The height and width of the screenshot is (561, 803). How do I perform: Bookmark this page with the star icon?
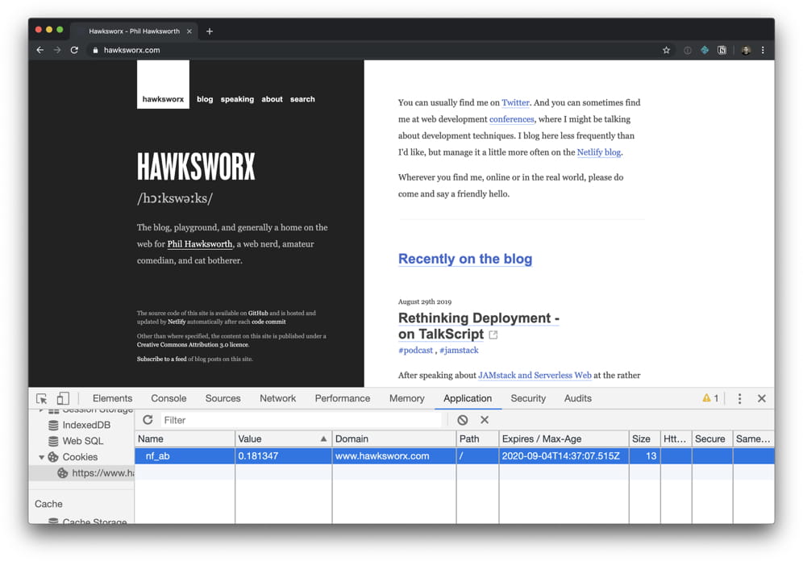point(666,50)
